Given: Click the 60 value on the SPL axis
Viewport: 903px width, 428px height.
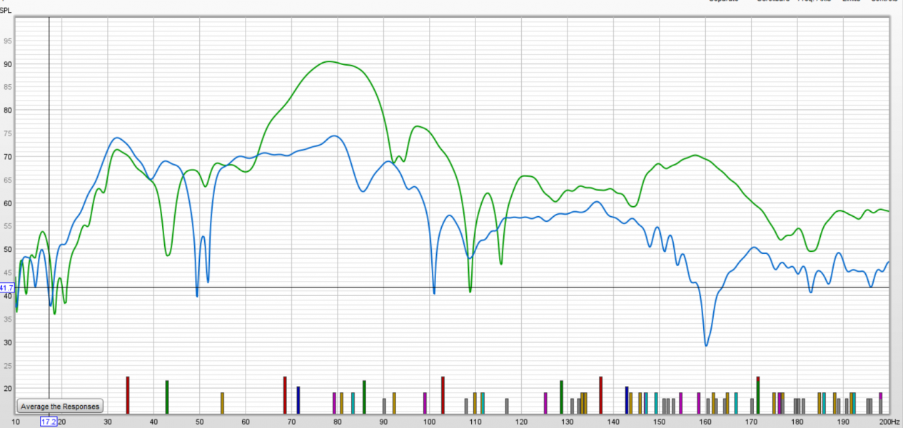Looking at the screenshot, I should click(x=8, y=203).
